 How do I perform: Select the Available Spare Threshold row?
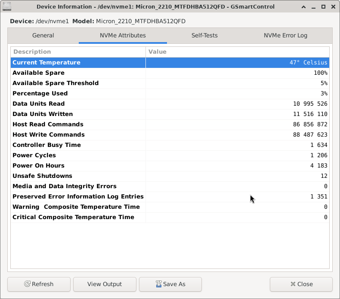tap(170, 83)
